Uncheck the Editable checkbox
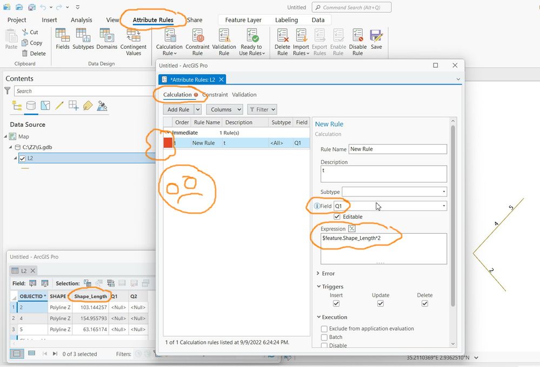Viewport: 540px width, 367px height. point(337,217)
